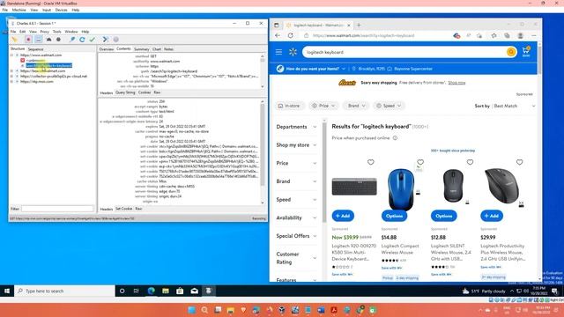Click the broom clear session icon in Charles
Viewport: 564px width, 317px height.
14,40
